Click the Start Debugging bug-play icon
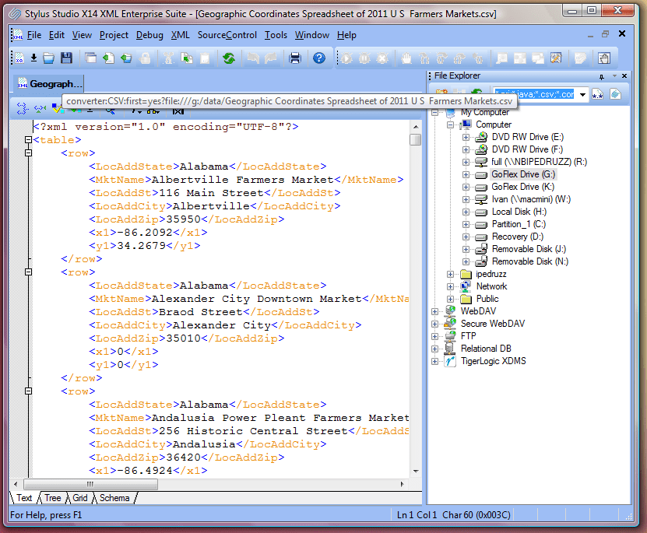This screenshot has width=647, height=533. click(x=346, y=58)
